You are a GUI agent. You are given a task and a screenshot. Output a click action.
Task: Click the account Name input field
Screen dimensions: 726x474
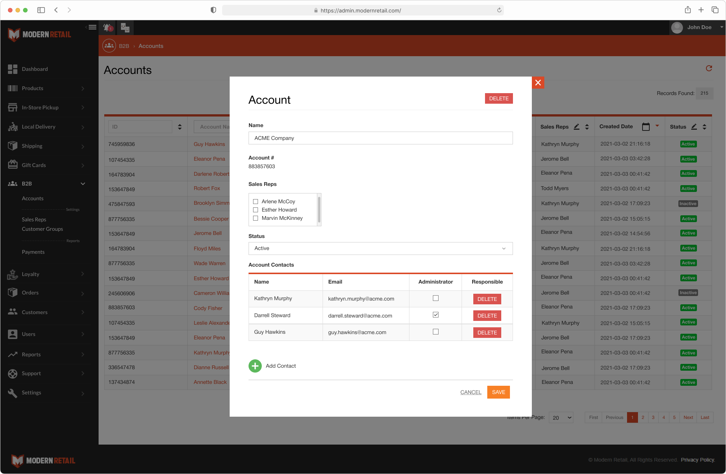point(380,138)
